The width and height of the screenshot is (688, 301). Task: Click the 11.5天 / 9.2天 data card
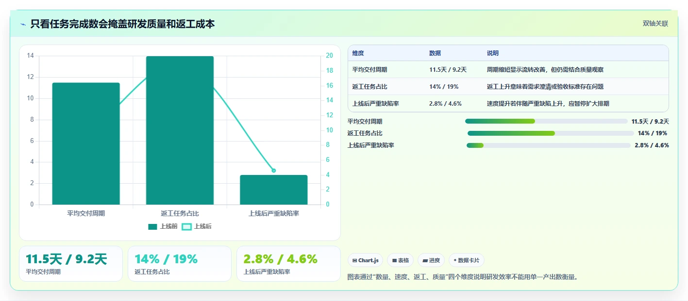click(x=71, y=264)
